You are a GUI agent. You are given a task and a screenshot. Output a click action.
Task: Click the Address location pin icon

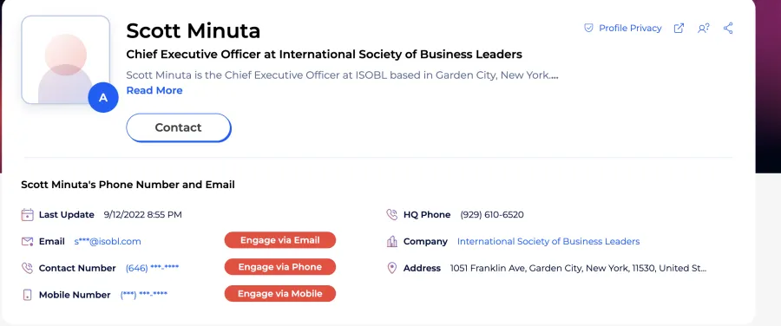click(392, 268)
